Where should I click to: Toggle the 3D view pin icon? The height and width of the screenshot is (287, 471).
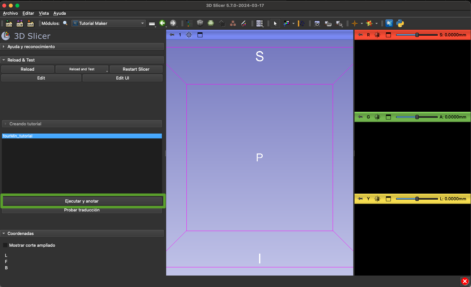tap(172, 35)
